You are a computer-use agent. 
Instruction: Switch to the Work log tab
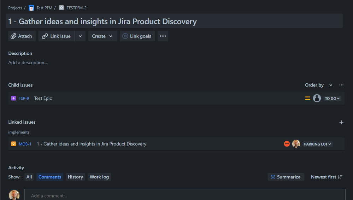pyautogui.click(x=99, y=177)
